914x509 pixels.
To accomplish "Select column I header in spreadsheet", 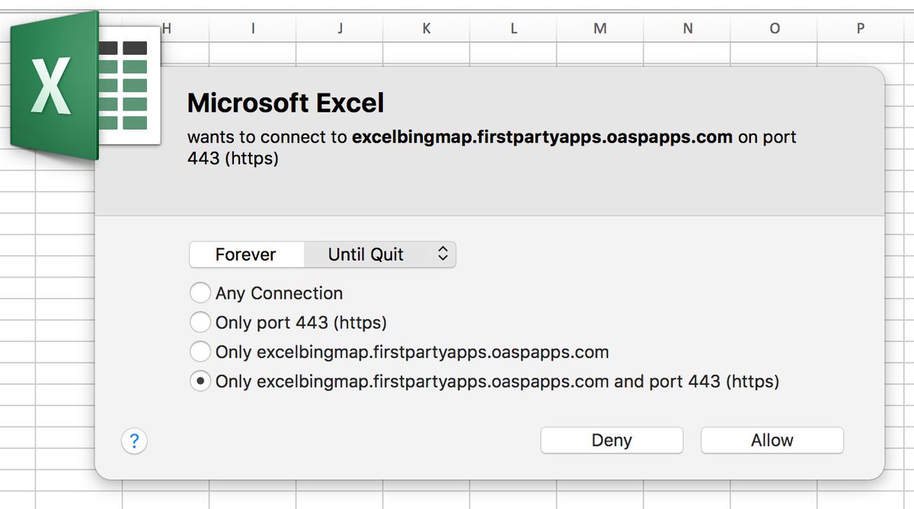I will tap(252, 29).
